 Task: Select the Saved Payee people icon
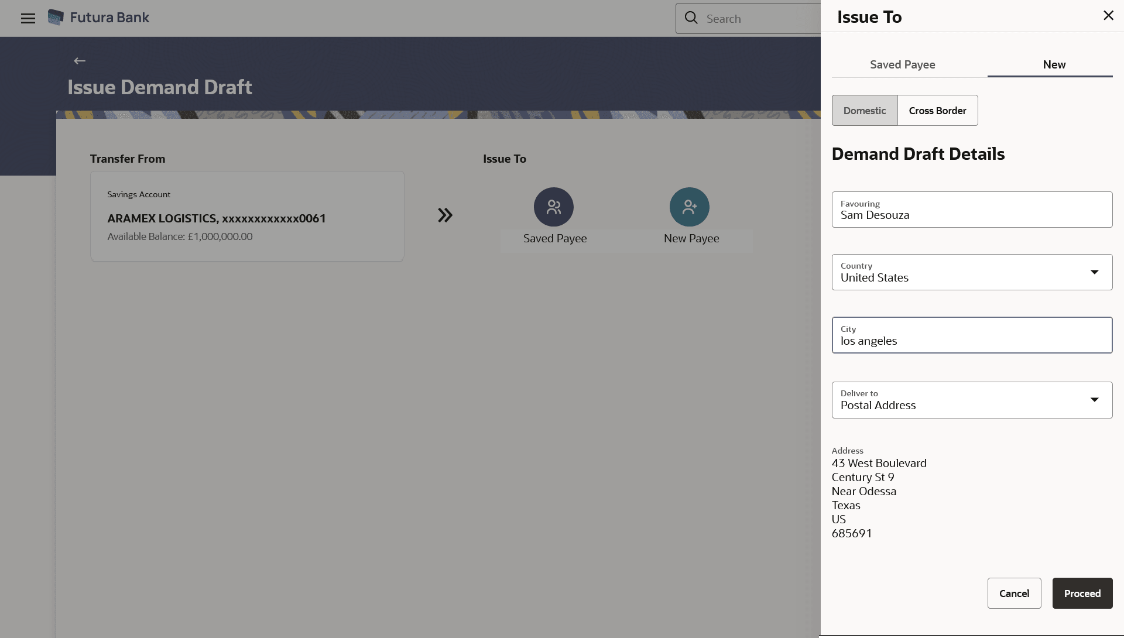[x=553, y=207]
